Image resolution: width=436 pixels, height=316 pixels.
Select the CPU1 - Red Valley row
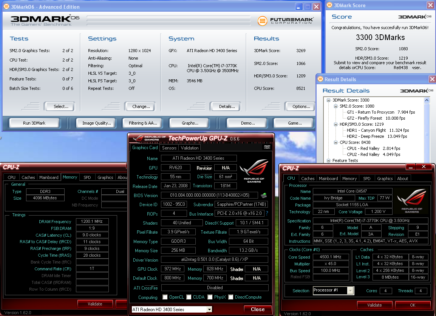click(x=373, y=148)
